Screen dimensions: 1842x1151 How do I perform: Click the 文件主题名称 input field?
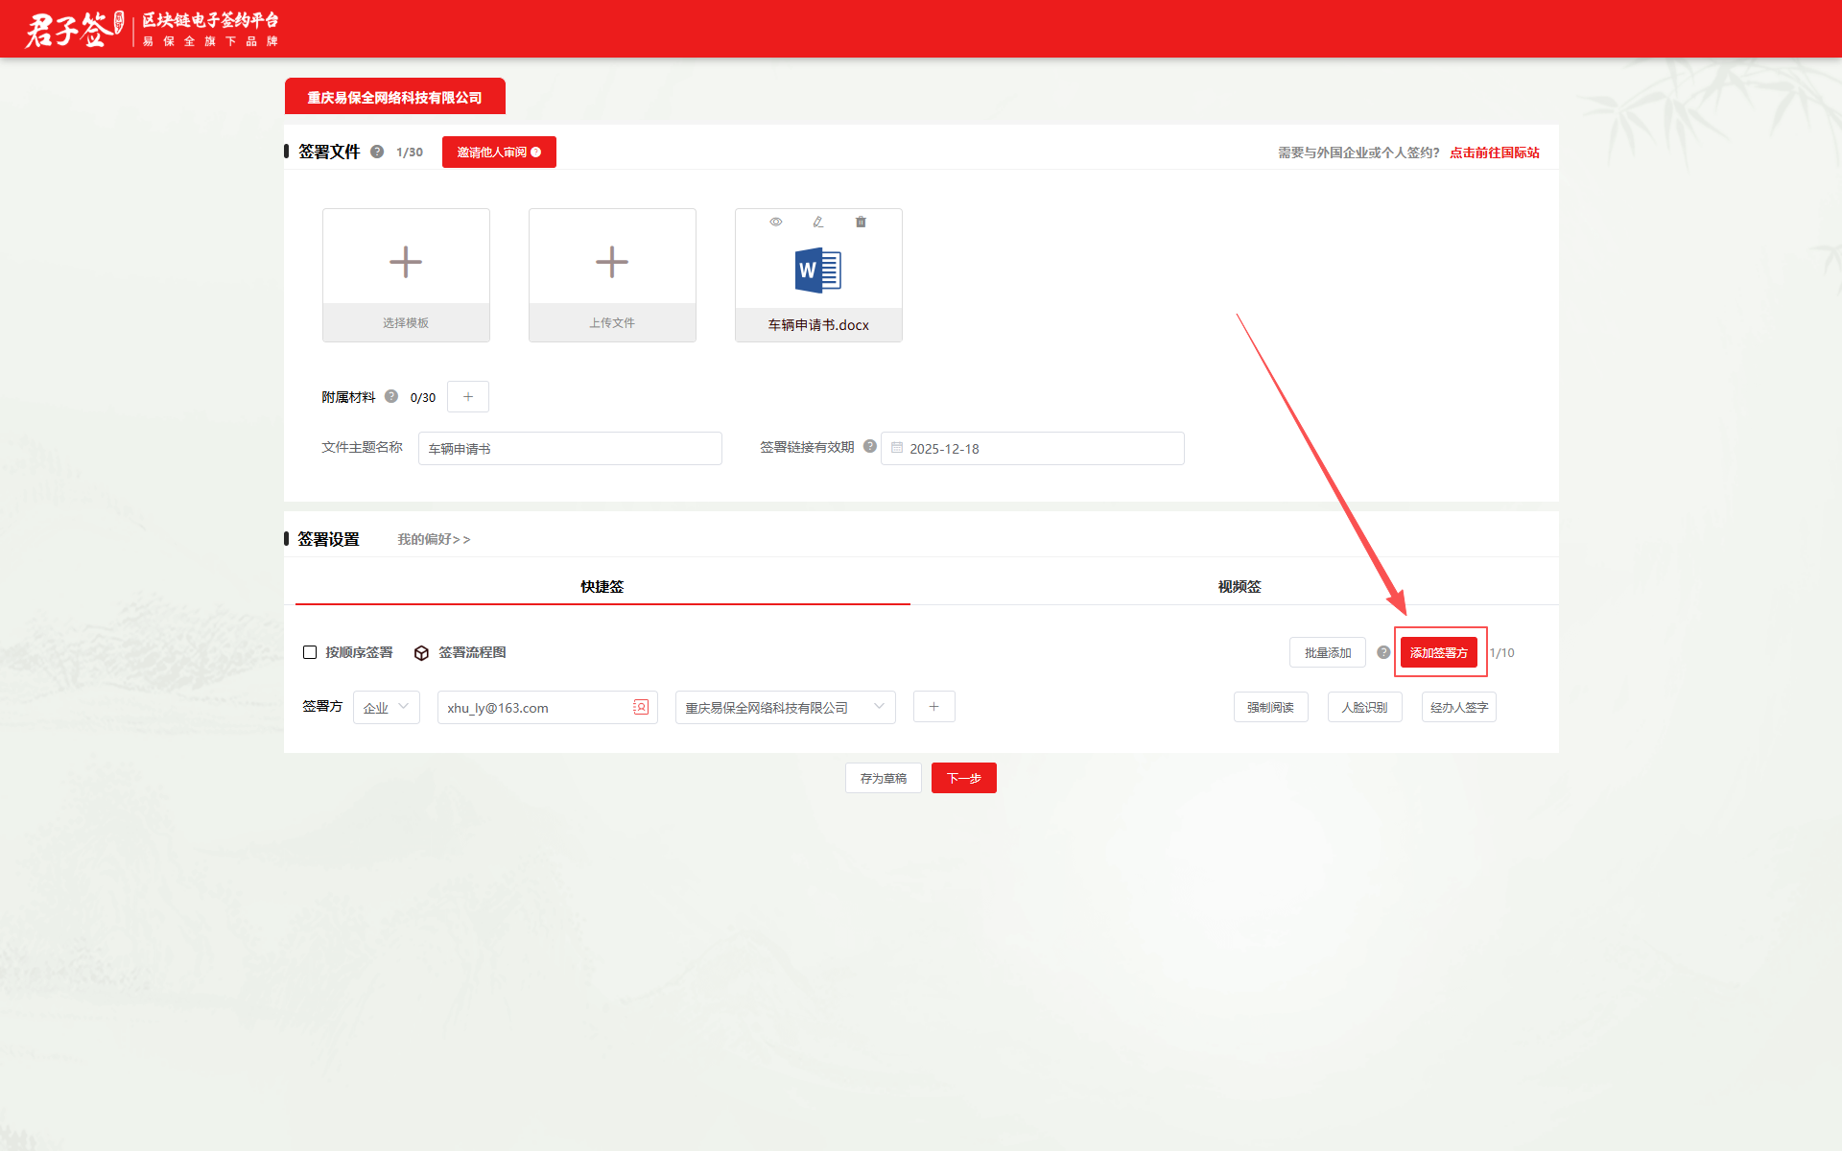[570, 448]
